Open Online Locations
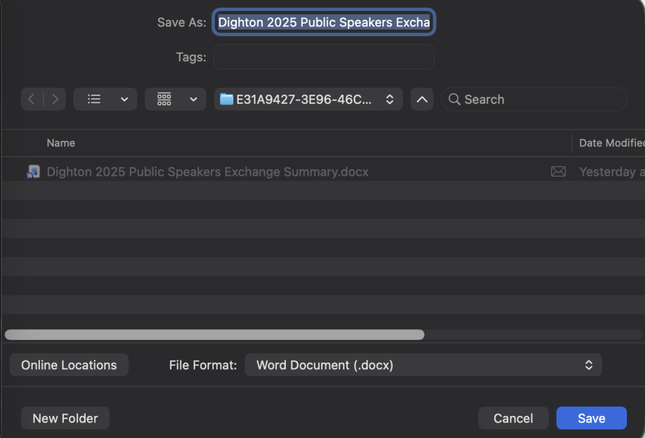Screen dimensions: 645x438 pyautogui.click(x=69, y=365)
